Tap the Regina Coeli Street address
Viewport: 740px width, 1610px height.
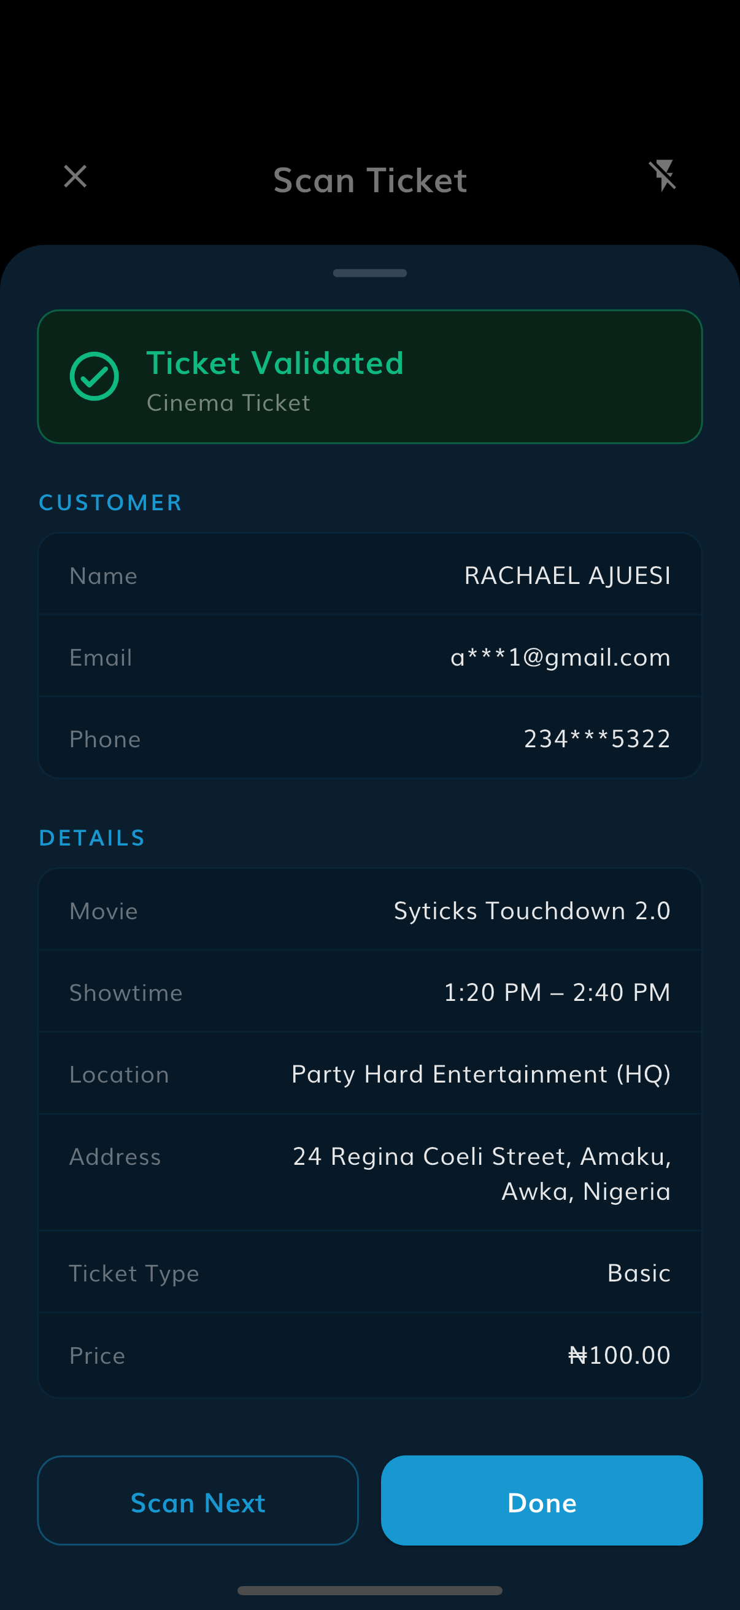482,1174
